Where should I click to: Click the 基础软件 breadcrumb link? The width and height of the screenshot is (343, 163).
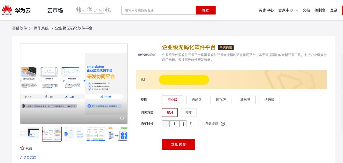tap(20, 28)
